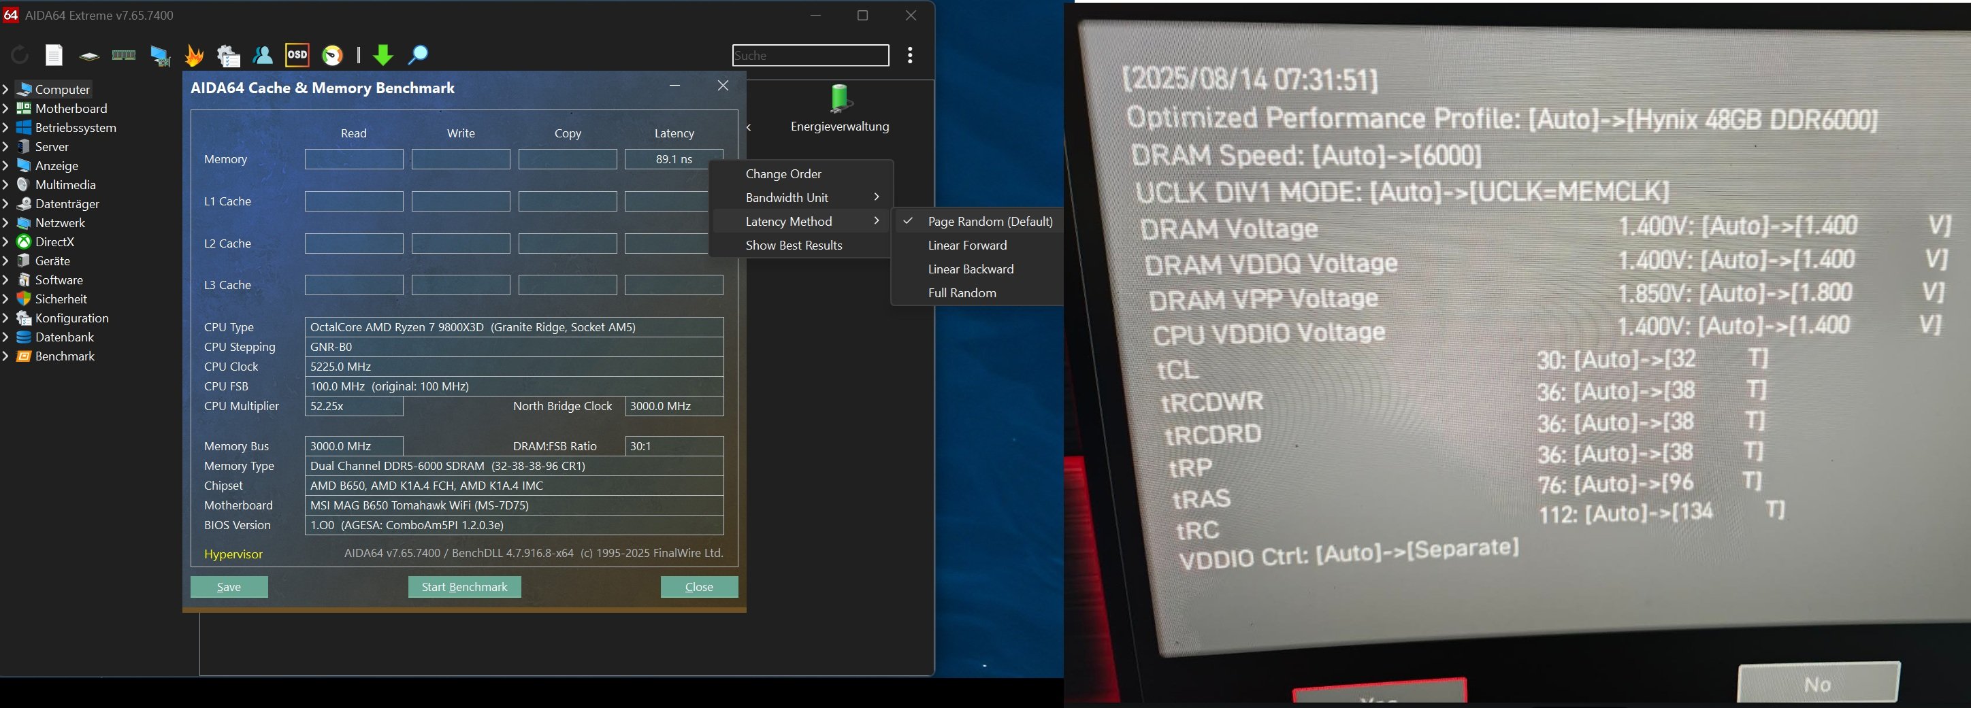
Task: Select Linear Backward latency method
Action: tap(978, 269)
